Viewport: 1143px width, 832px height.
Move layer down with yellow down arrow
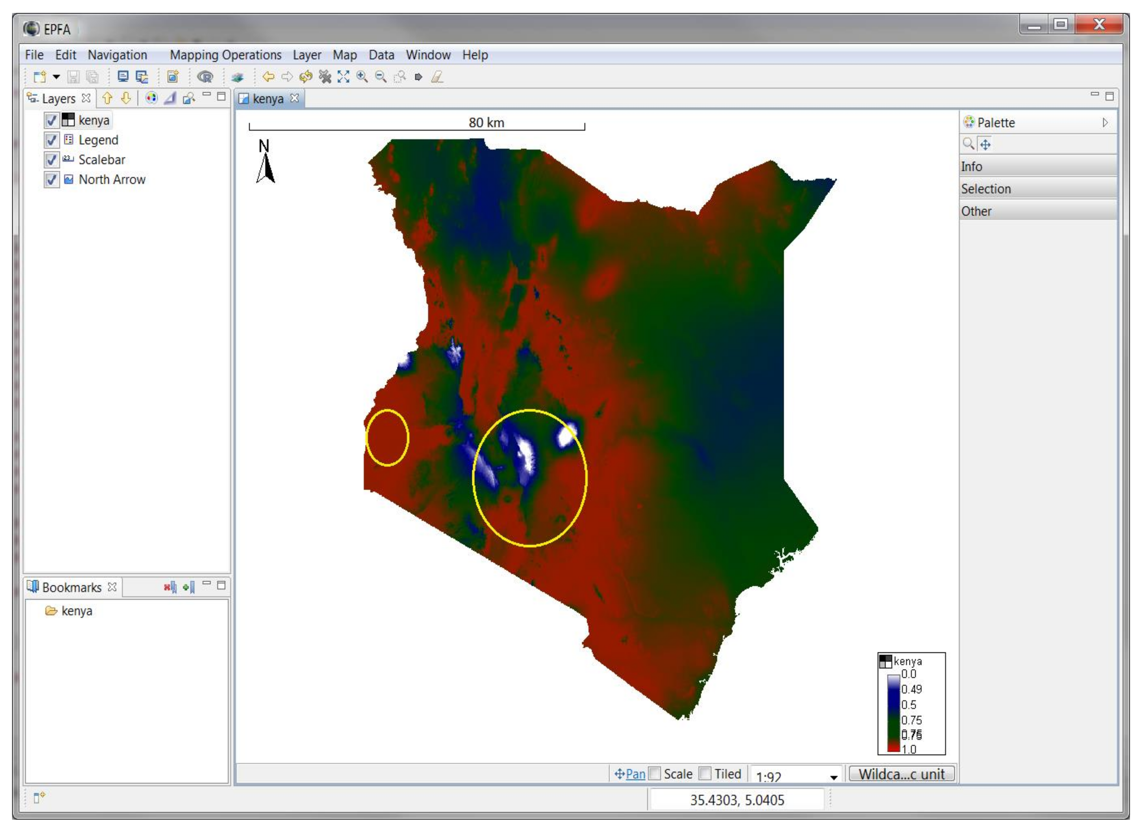tap(126, 98)
